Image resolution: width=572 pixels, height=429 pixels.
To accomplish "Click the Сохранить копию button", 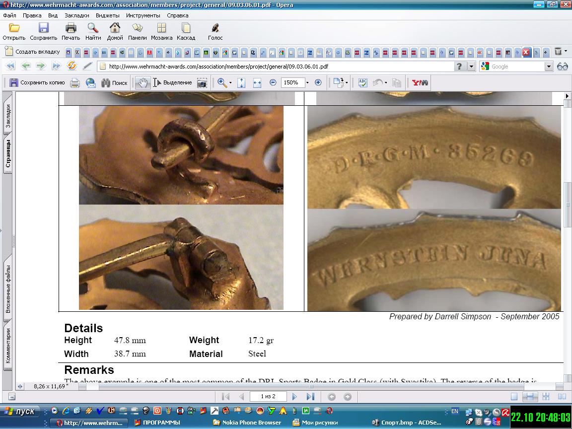I will pos(38,83).
